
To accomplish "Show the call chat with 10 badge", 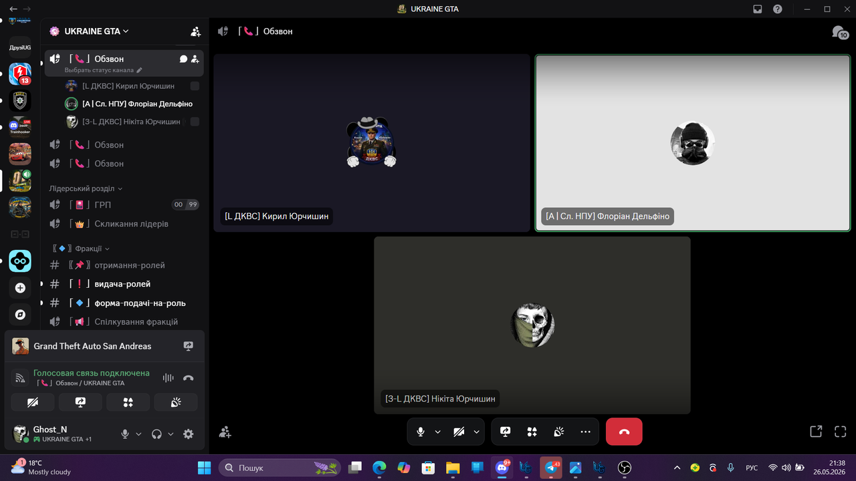I will [840, 32].
